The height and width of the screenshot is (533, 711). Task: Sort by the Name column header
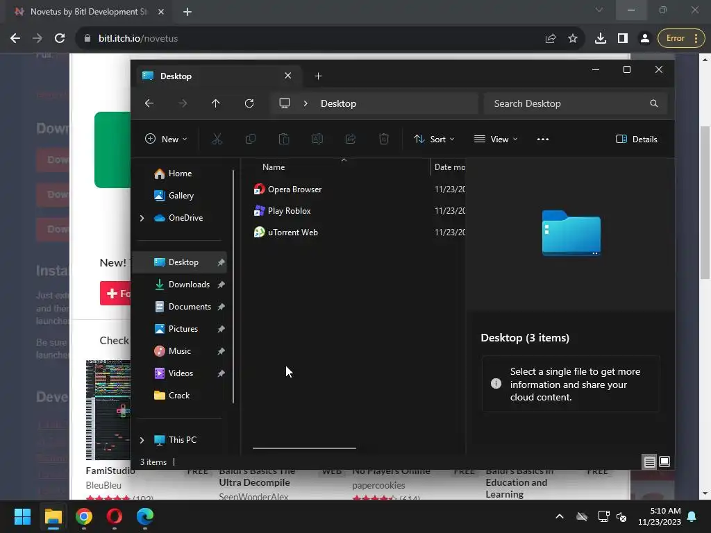click(273, 167)
